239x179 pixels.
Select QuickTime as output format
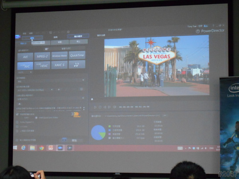click(x=77, y=55)
